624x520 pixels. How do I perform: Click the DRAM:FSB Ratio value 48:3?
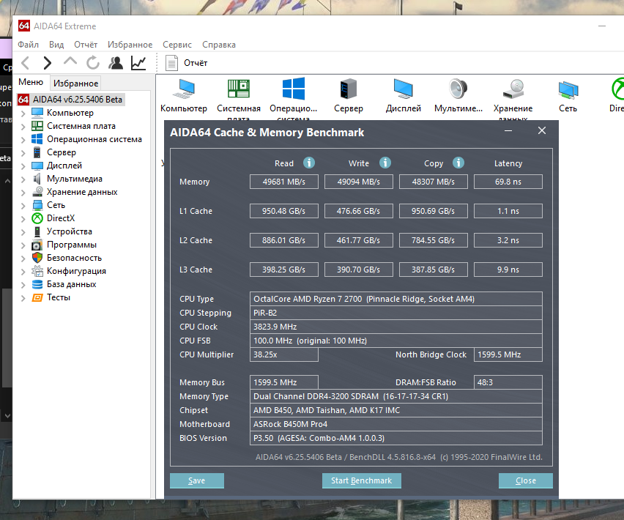pos(508,382)
